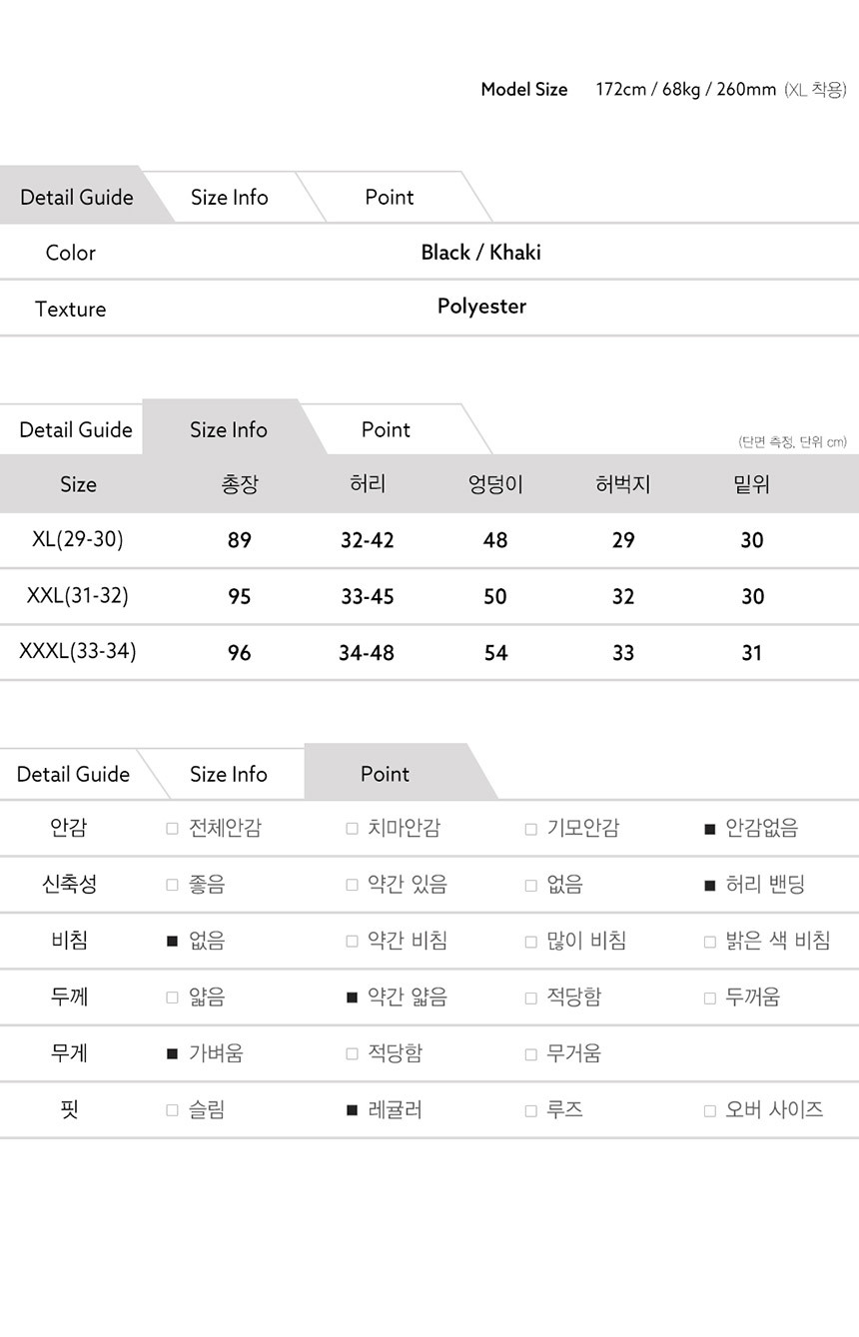Select the 두꺼움 checkbox
The height and width of the screenshot is (1337, 859).
click(710, 998)
